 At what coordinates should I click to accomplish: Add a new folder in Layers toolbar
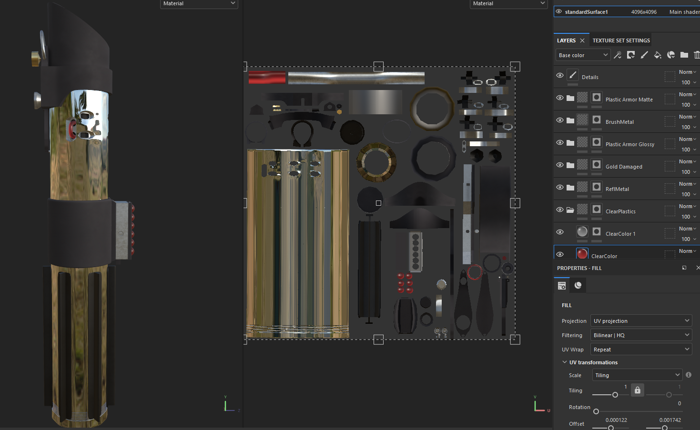coord(684,55)
